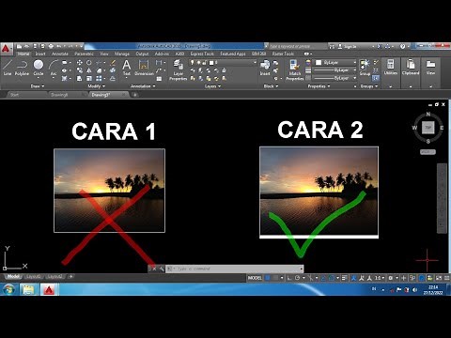Viewport: 451px width, 338px height.
Task: Choose the Rotate tool in Modify panel
Action: pyautogui.click(x=89, y=63)
